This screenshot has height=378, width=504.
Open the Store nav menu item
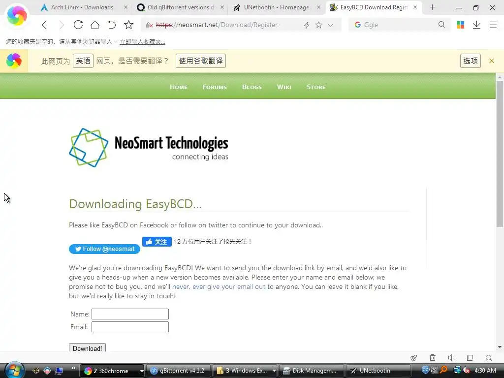tap(316, 87)
